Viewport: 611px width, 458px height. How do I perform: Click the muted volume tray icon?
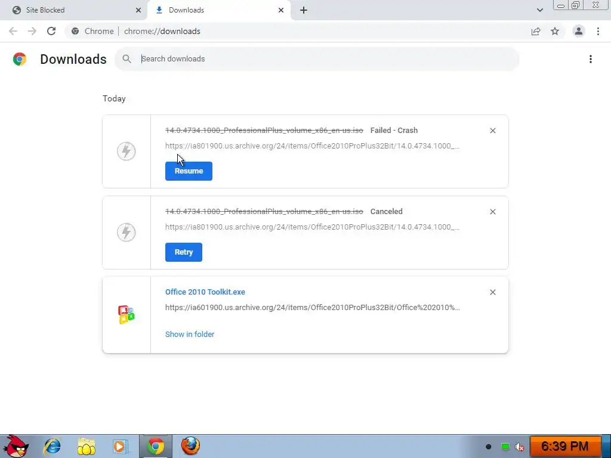pos(520,447)
